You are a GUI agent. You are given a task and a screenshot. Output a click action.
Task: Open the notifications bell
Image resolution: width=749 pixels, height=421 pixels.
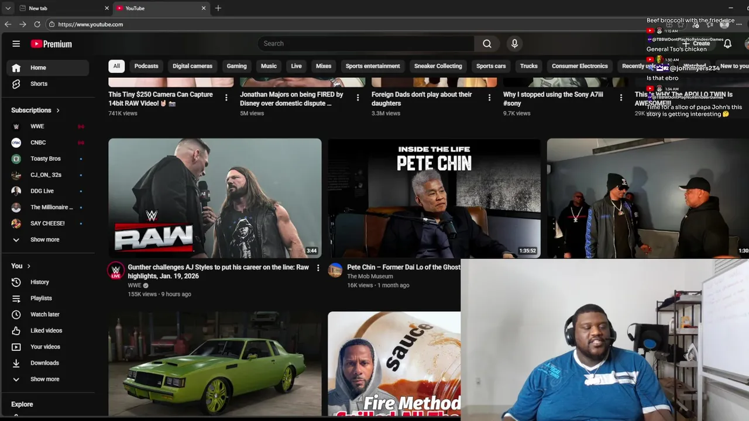tap(727, 44)
